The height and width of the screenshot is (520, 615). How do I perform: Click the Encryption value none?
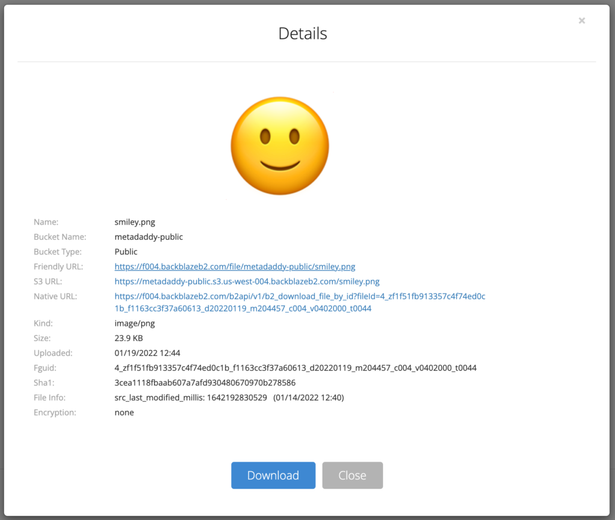pyautogui.click(x=124, y=412)
